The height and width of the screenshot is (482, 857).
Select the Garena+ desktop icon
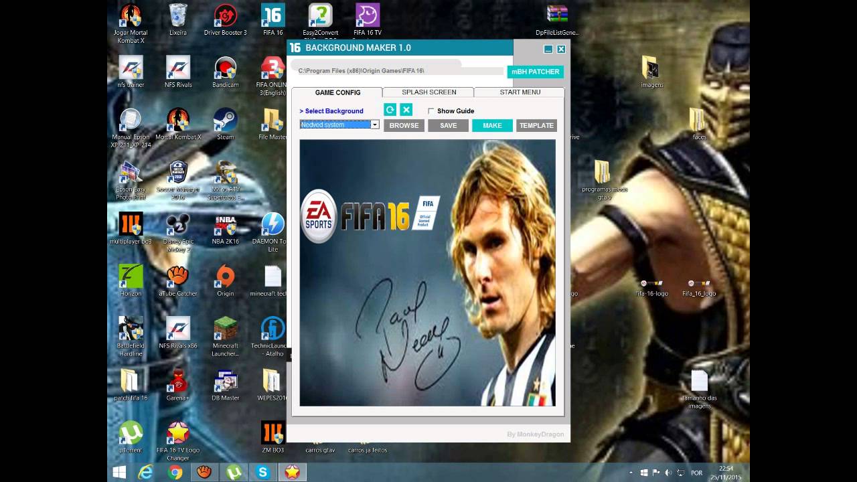tap(178, 386)
